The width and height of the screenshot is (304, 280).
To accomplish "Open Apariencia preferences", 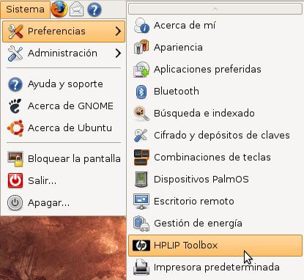I will (x=215, y=48).
